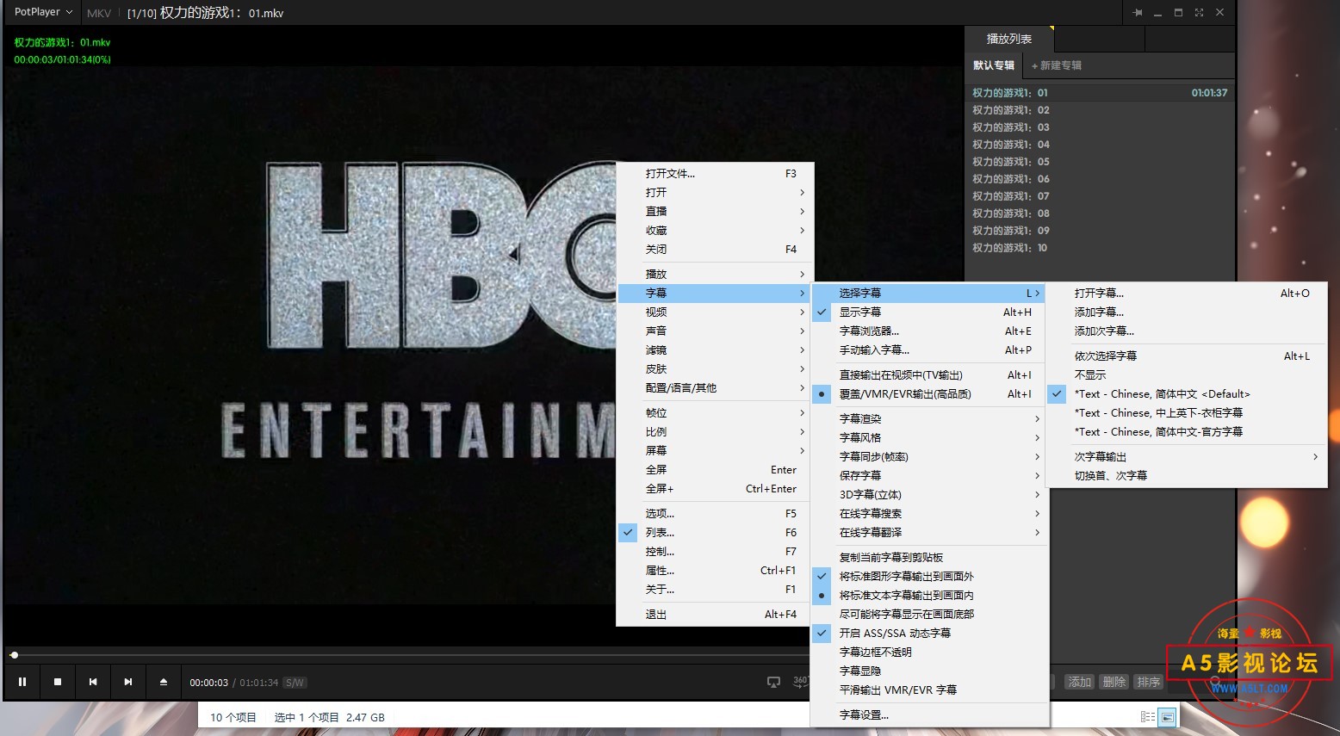Pause playback with the pause button

(x=22, y=682)
